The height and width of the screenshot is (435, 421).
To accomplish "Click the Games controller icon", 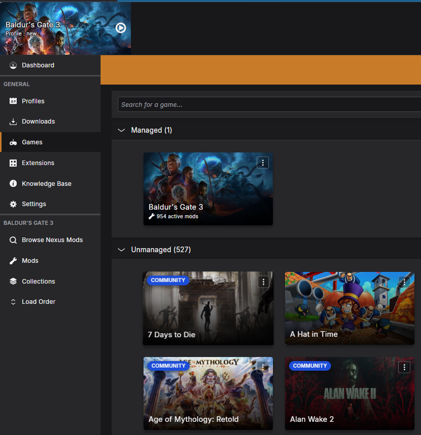I will click(x=13, y=142).
